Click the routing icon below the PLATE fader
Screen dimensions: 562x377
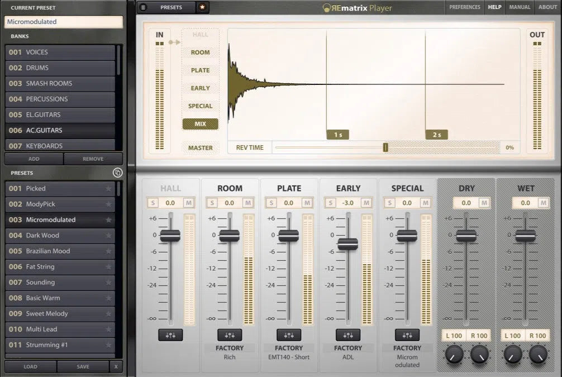click(289, 335)
